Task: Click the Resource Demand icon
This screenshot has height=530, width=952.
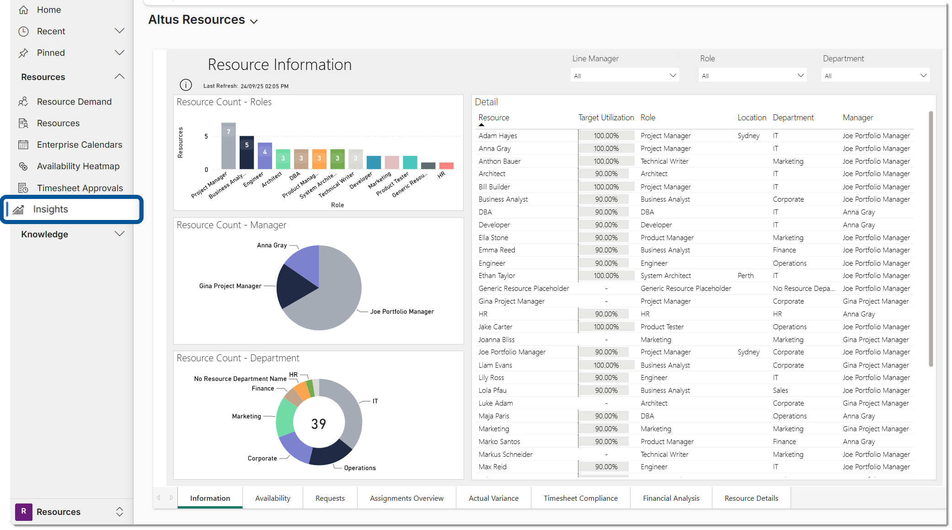Action: (23, 102)
